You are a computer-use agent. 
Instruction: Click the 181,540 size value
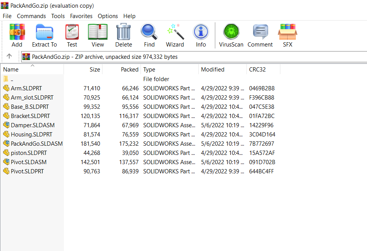pos(90,143)
